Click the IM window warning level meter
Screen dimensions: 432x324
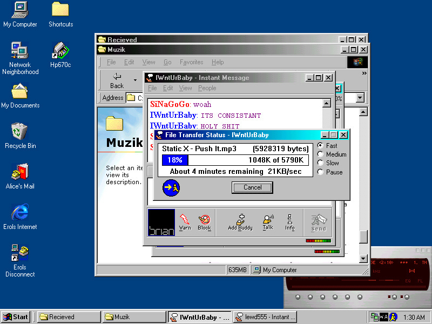[x=319, y=241]
